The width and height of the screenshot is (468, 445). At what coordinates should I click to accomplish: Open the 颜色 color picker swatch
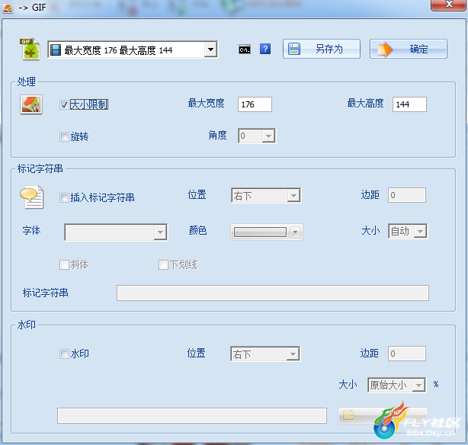[267, 232]
